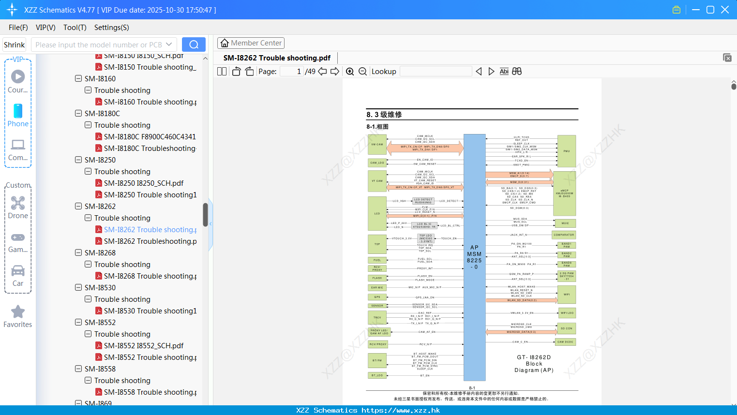Viewport: 737px width, 415px height.
Task: Collapse the SM-I8558 tree node
Action: click(78, 369)
